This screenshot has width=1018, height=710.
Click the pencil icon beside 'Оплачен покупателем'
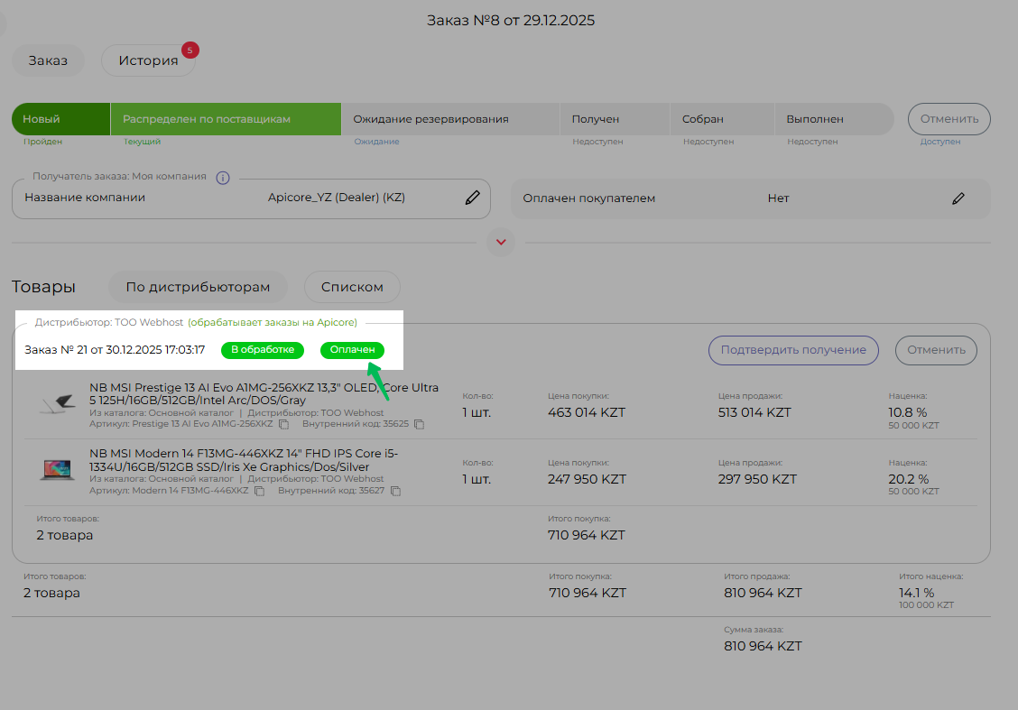(x=958, y=198)
